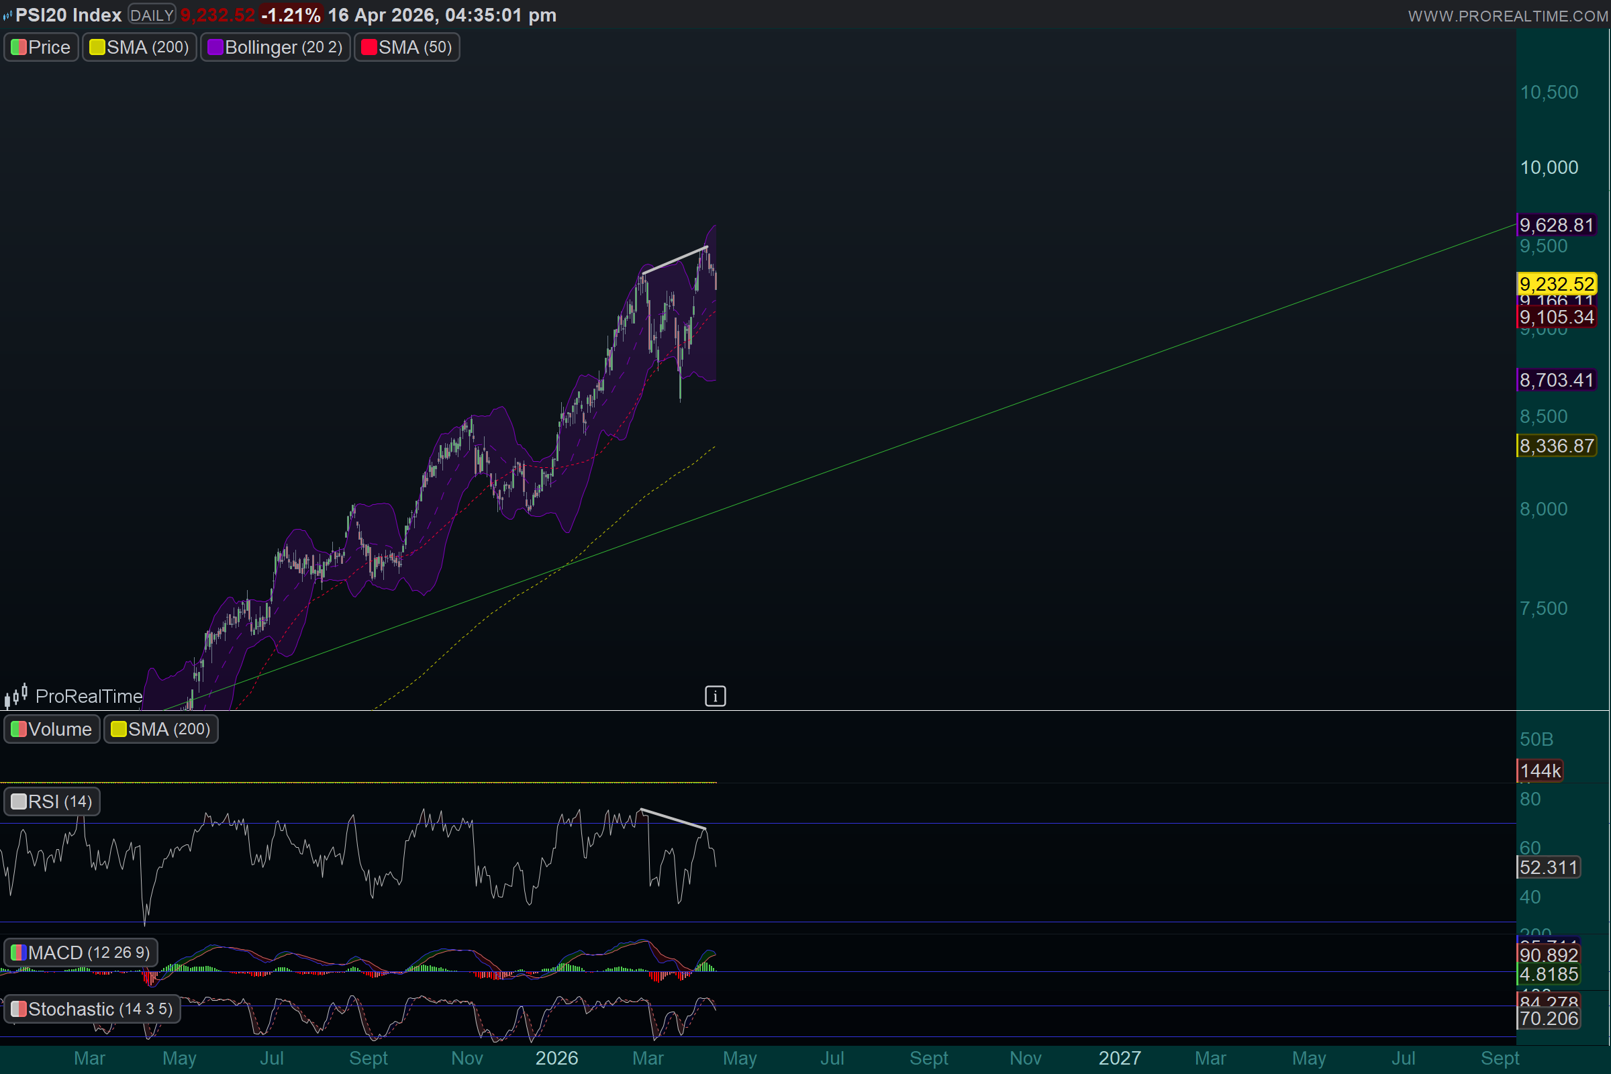Click the yellow 9,232.52 current price tag
The height and width of the screenshot is (1074, 1611).
[1557, 284]
